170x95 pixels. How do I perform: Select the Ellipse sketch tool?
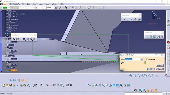pos(145,75)
